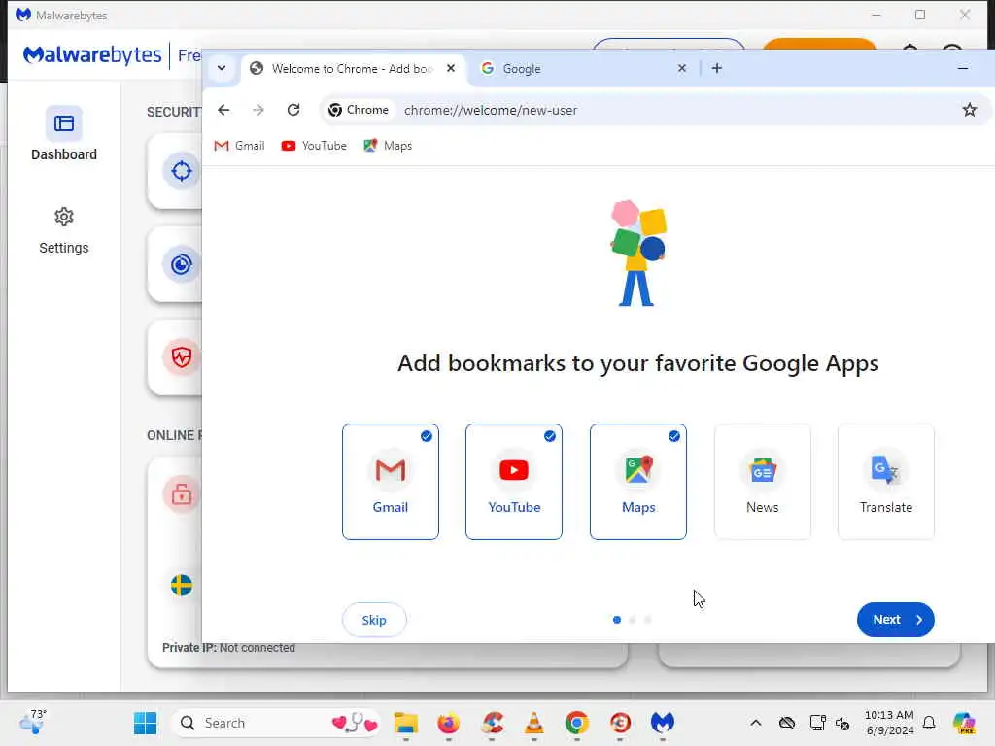Close the Welcome to Chrome tab
Viewport: 995px width, 746px height.
click(x=451, y=68)
